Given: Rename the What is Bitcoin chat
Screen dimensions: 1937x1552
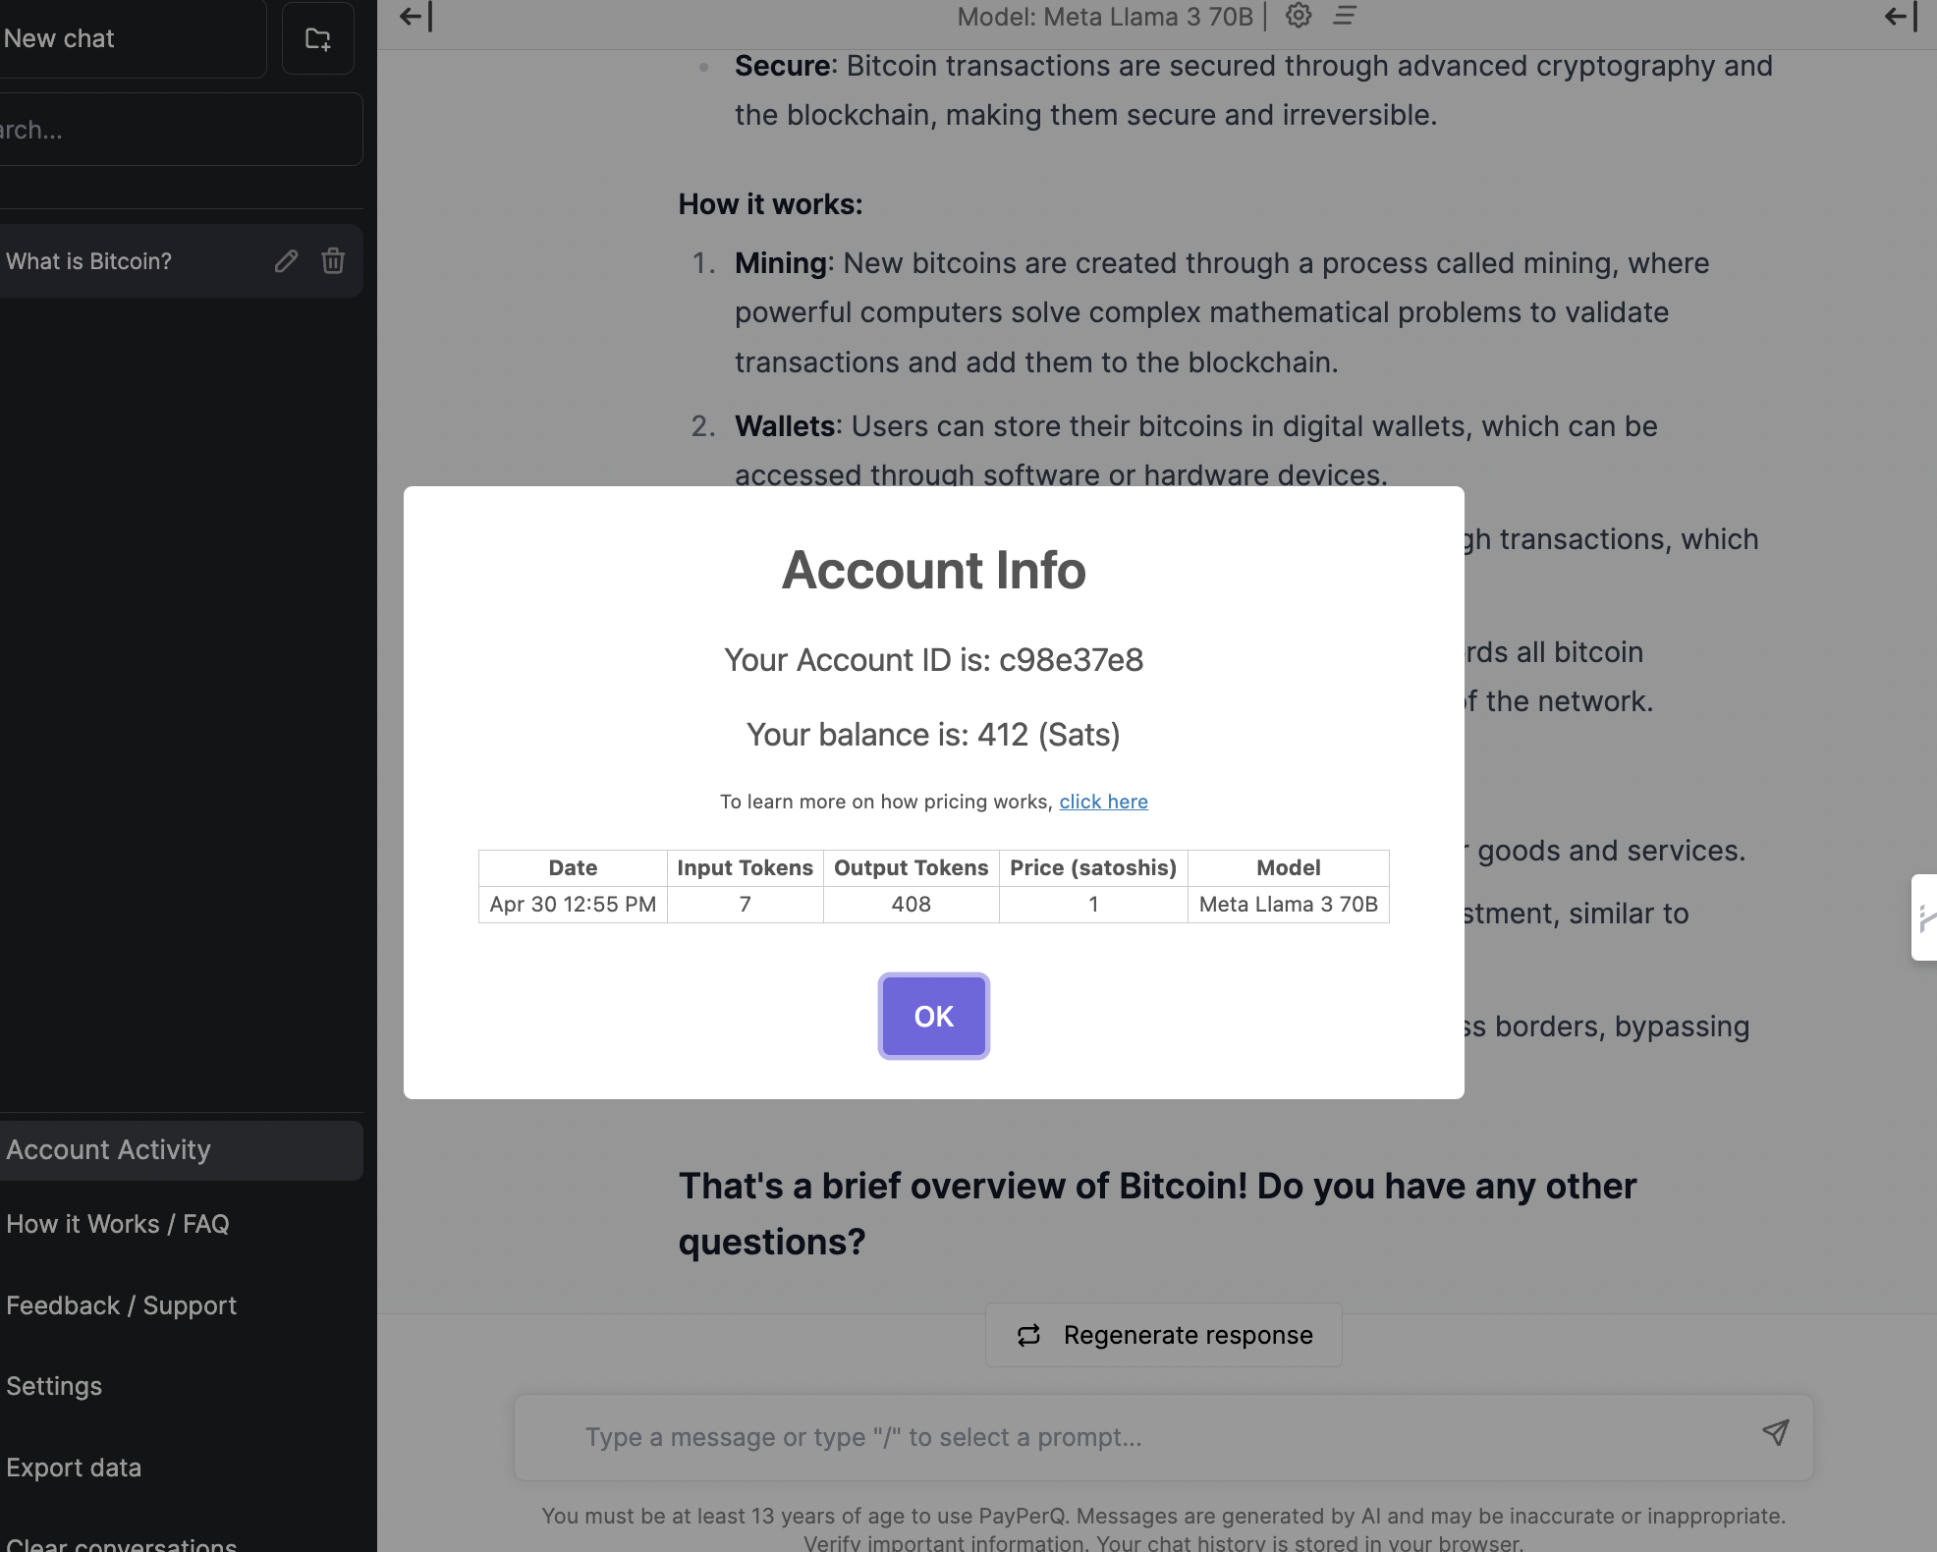Looking at the screenshot, I should coord(286,261).
